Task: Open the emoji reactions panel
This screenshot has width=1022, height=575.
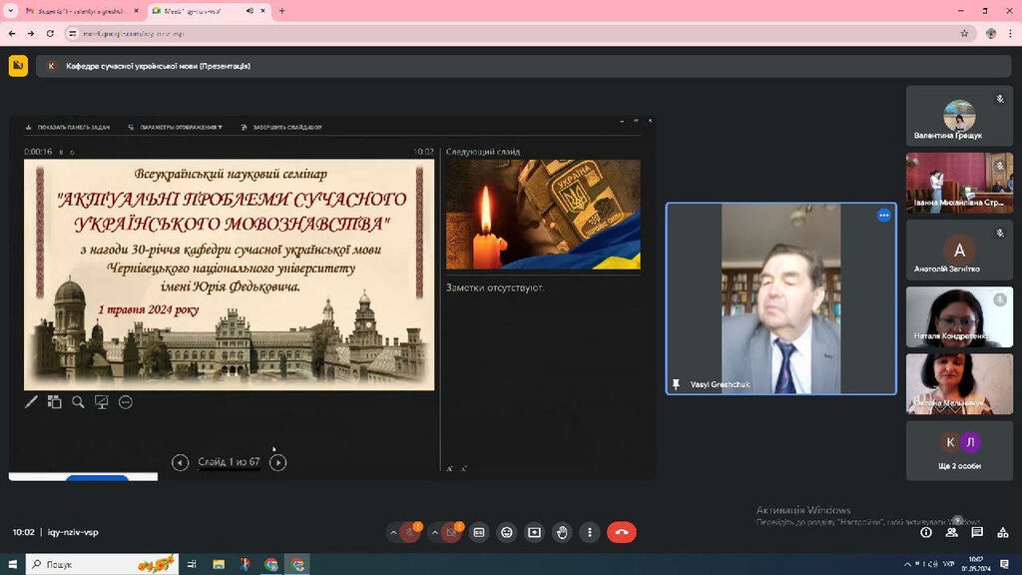Action: [507, 532]
